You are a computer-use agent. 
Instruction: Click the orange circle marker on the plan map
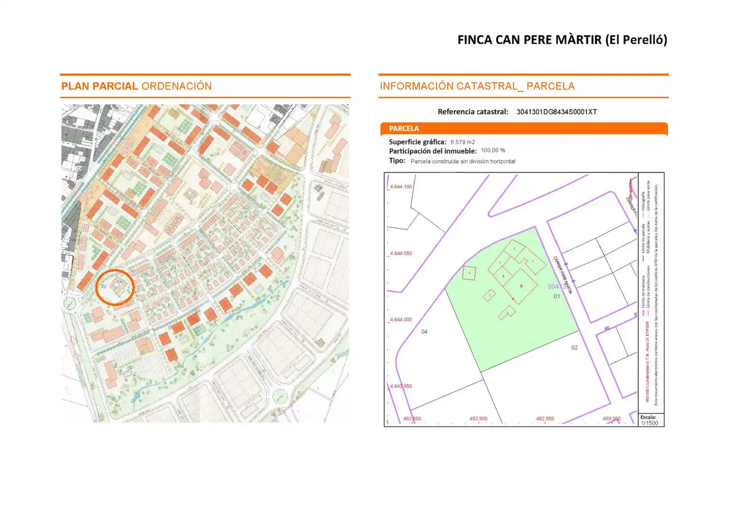[x=115, y=287]
